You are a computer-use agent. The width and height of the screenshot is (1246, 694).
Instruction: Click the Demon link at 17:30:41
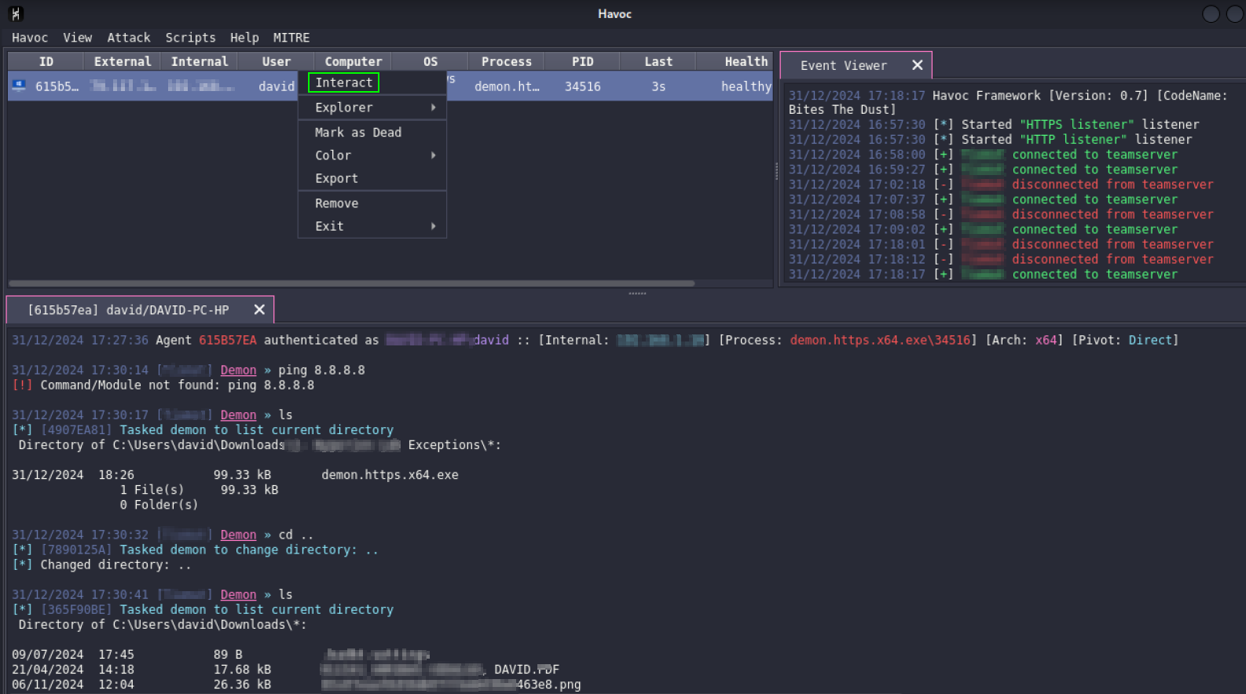(238, 595)
